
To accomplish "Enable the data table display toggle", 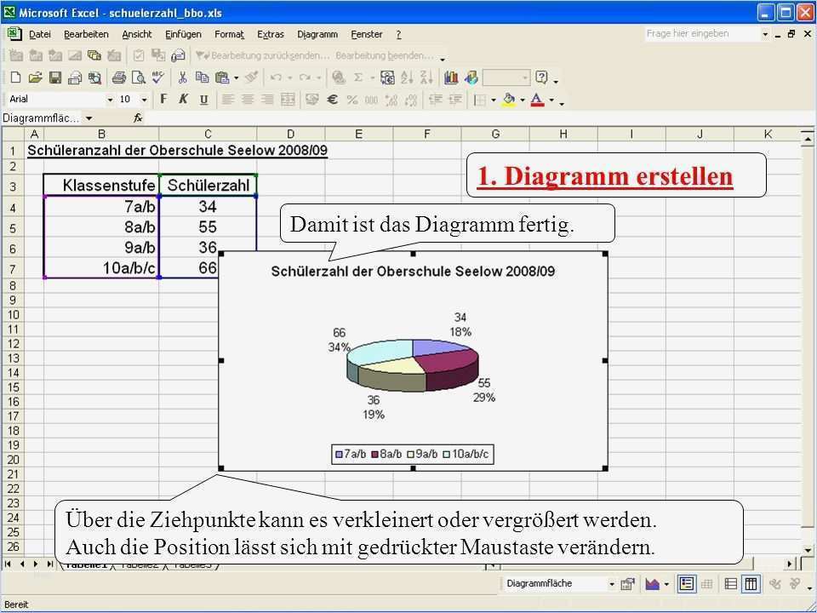I will tap(706, 584).
